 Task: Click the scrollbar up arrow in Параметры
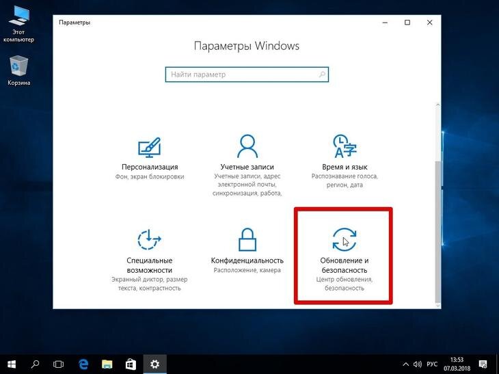click(438, 105)
